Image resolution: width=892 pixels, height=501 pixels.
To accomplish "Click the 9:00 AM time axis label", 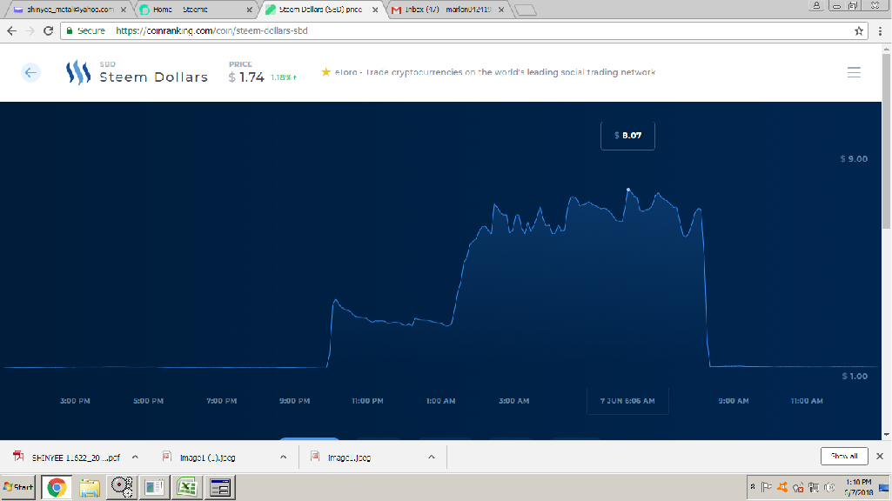I will click(x=734, y=401).
